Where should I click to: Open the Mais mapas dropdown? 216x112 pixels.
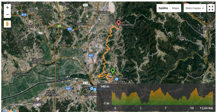pos(195,8)
